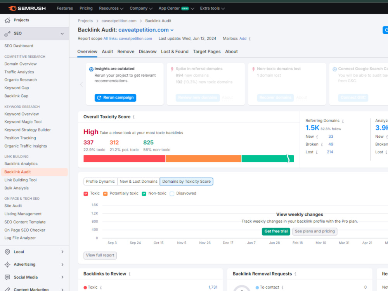Expand the Advertising sidebar section
This screenshot has width=388, height=291.
pos(62,265)
